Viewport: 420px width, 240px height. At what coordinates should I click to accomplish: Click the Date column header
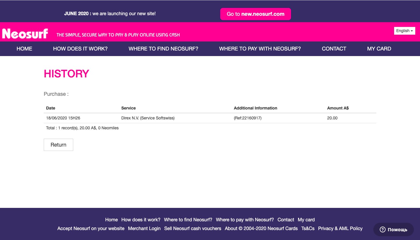(x=50, y=108)
